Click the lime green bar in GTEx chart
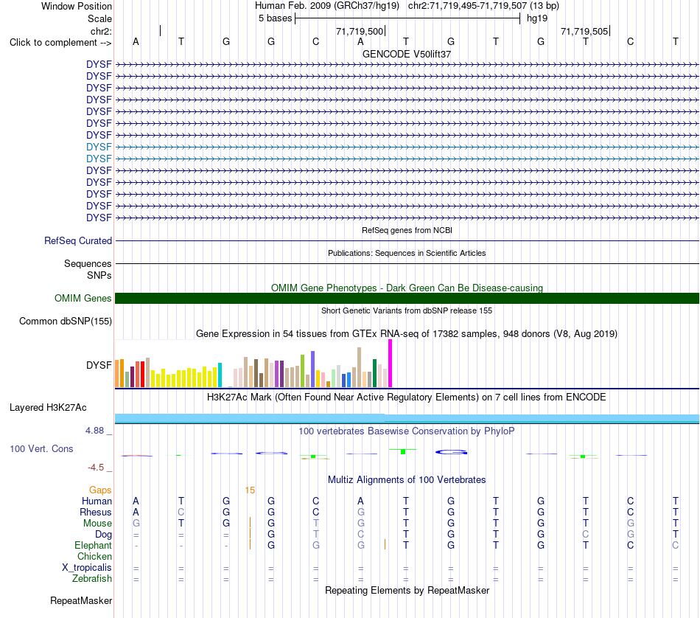This screenshot has height=618, width=700. [x=302, y=371]
